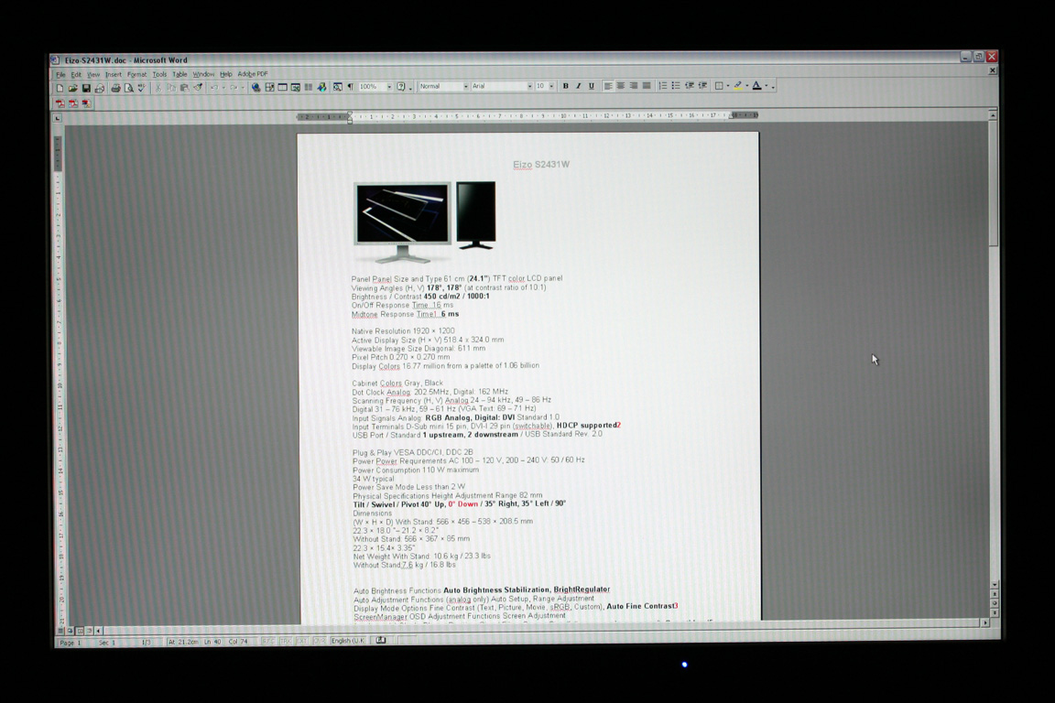The height and width of the screenshot is (703, 1055).
Task: Click the Print icon
Action: click(x=115, y=88)
